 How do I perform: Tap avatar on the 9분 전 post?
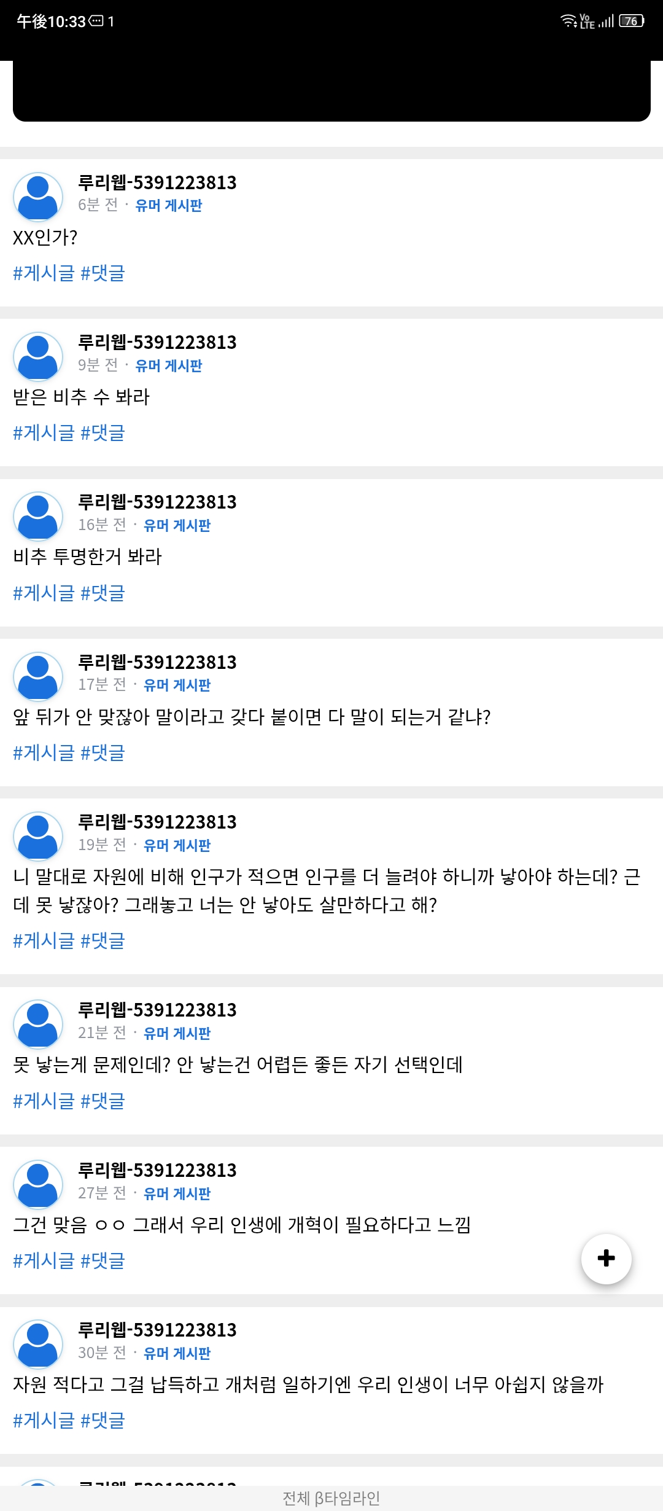coord(38,357)
